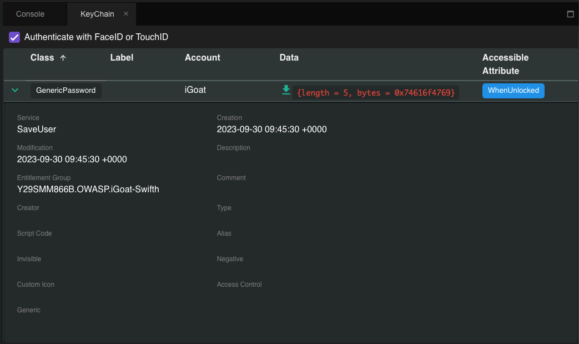Select the red bytes data value
The width and height of the screenshot is (579, 344).
(376, 93)
